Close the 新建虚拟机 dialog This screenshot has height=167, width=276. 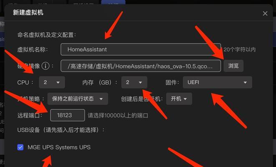(265, 13)
